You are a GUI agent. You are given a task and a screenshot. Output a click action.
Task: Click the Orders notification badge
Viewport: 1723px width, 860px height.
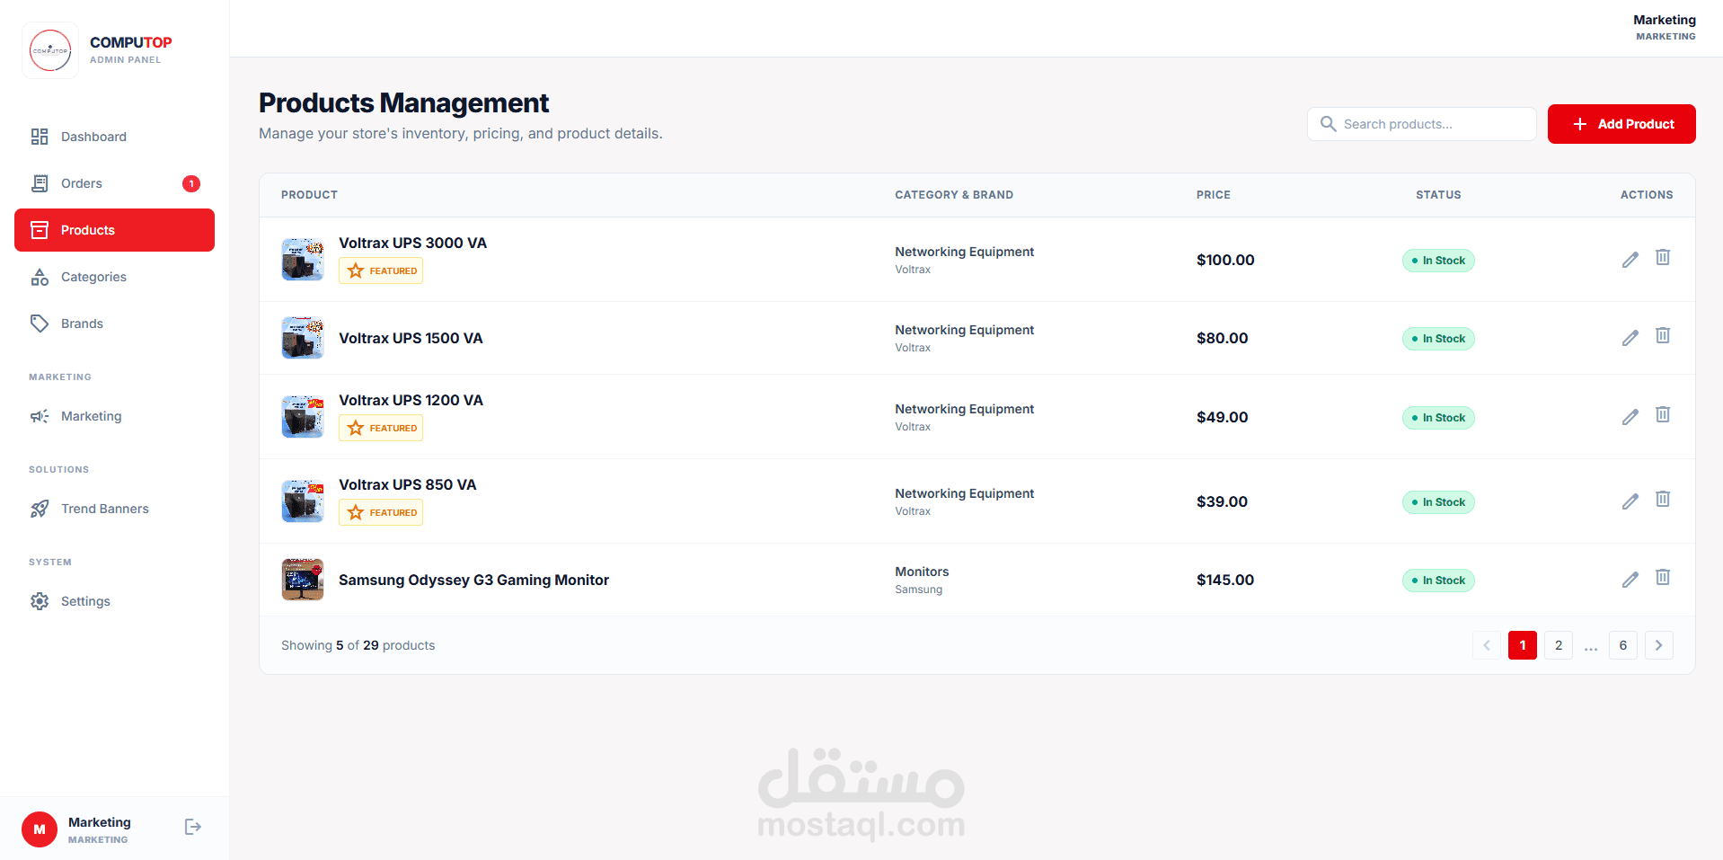point(191,183)
